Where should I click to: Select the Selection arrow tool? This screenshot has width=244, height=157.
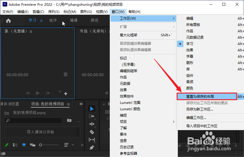pyautogui.click(x=92, y=109)
